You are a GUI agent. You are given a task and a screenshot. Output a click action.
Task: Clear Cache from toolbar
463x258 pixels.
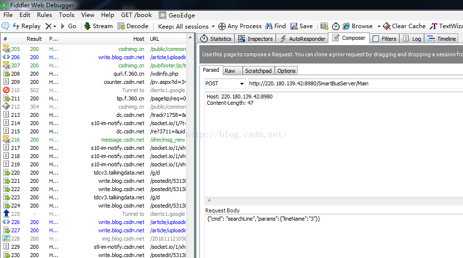click(x=404, y=26)
